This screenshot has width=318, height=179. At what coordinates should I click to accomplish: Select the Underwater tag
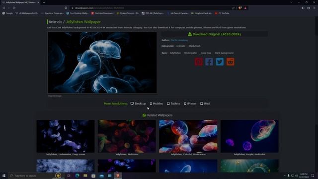[x=190, y=53]
